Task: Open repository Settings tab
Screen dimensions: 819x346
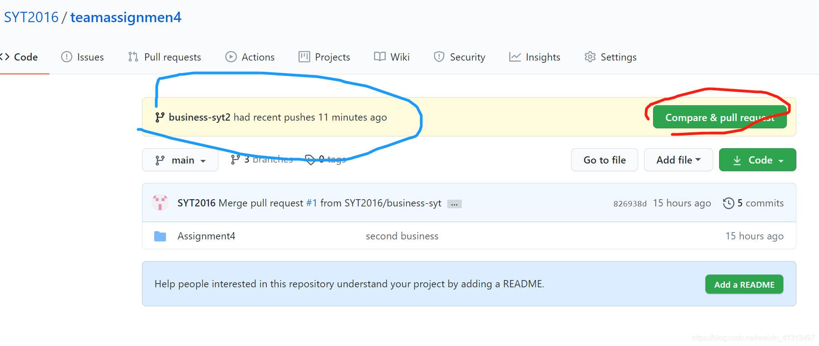Action: 611,57
